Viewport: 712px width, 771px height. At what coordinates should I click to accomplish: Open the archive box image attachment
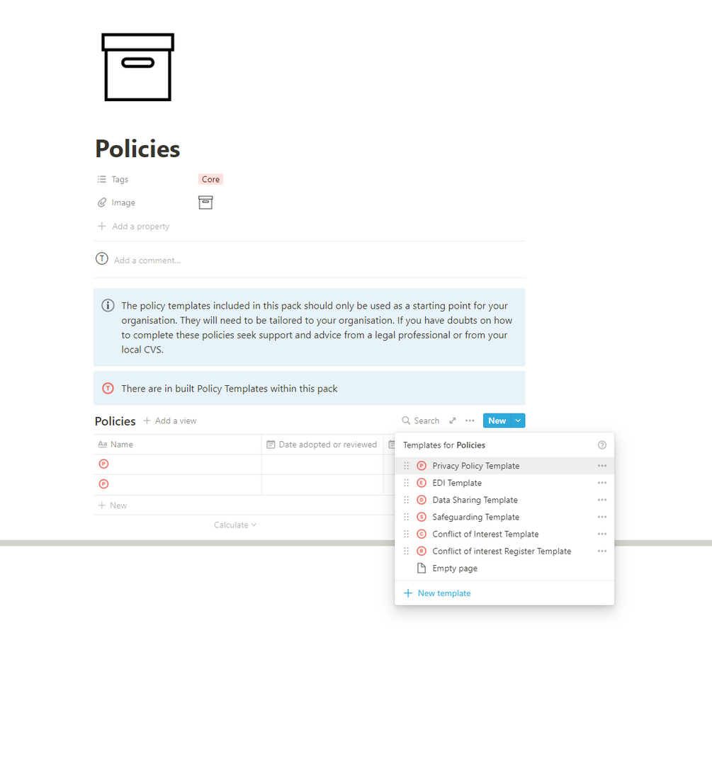(205, 202)
